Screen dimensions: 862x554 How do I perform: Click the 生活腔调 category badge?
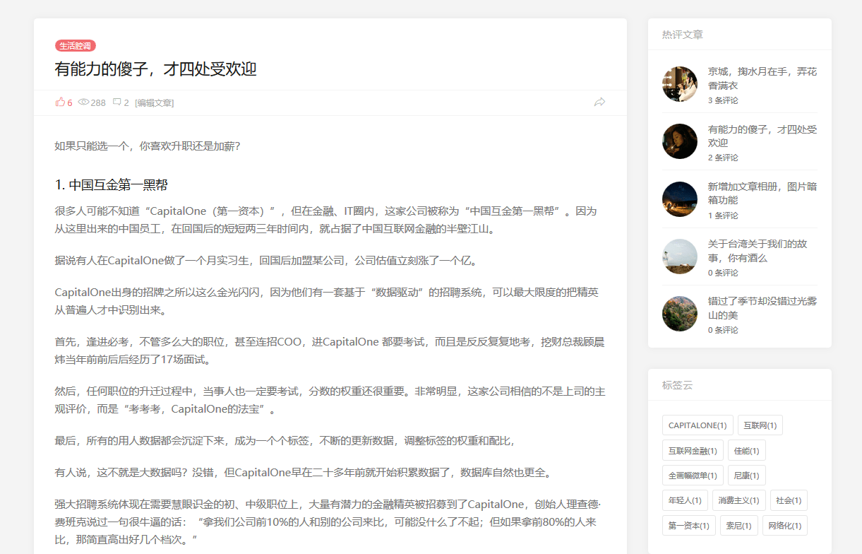pos(75,46)
